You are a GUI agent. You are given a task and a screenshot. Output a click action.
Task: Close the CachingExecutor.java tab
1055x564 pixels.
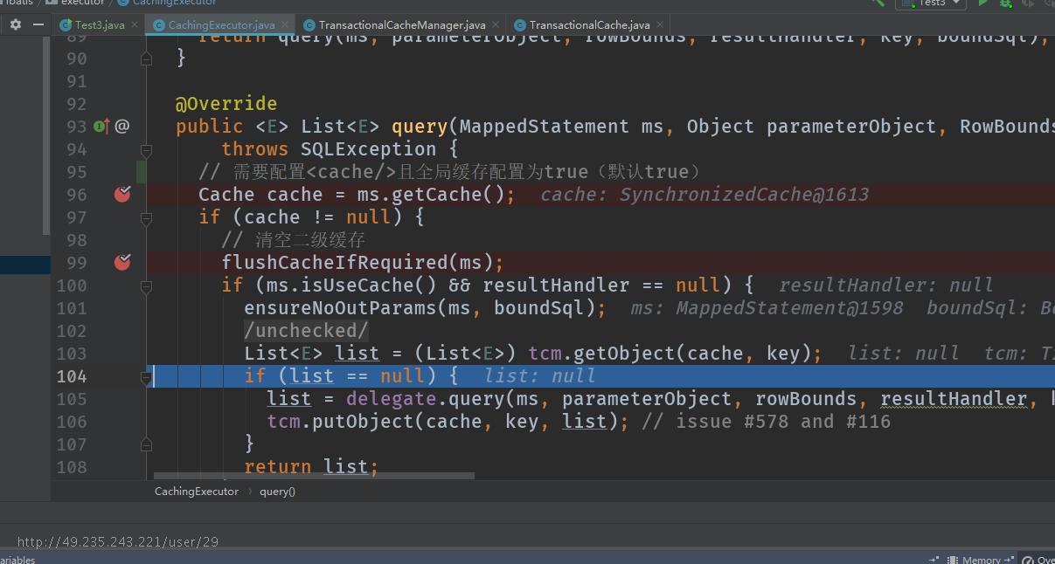coord(285,25)
